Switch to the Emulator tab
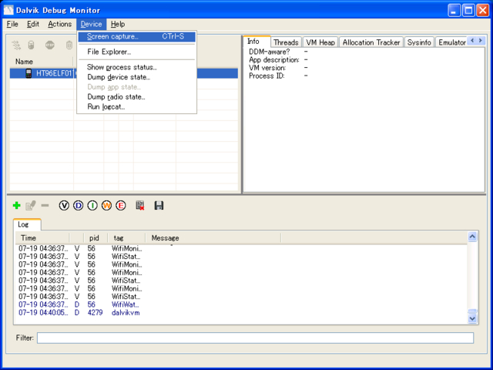The height and width of the screenshot is (370, 493). pos(452,42)
